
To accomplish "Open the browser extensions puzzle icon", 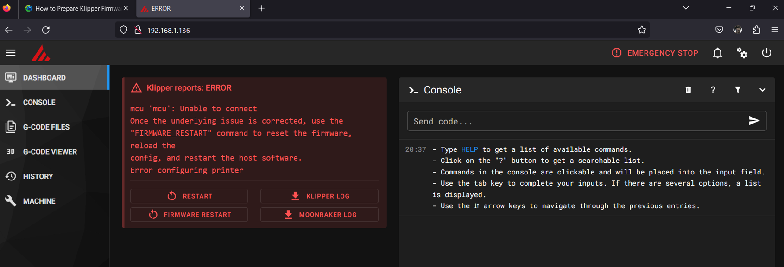I will 757,30.
